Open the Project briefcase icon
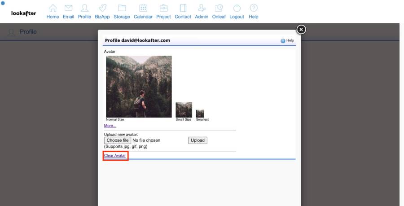Image resolution: width=404 pixels, height=206 pixels. [x=163, y=9]
